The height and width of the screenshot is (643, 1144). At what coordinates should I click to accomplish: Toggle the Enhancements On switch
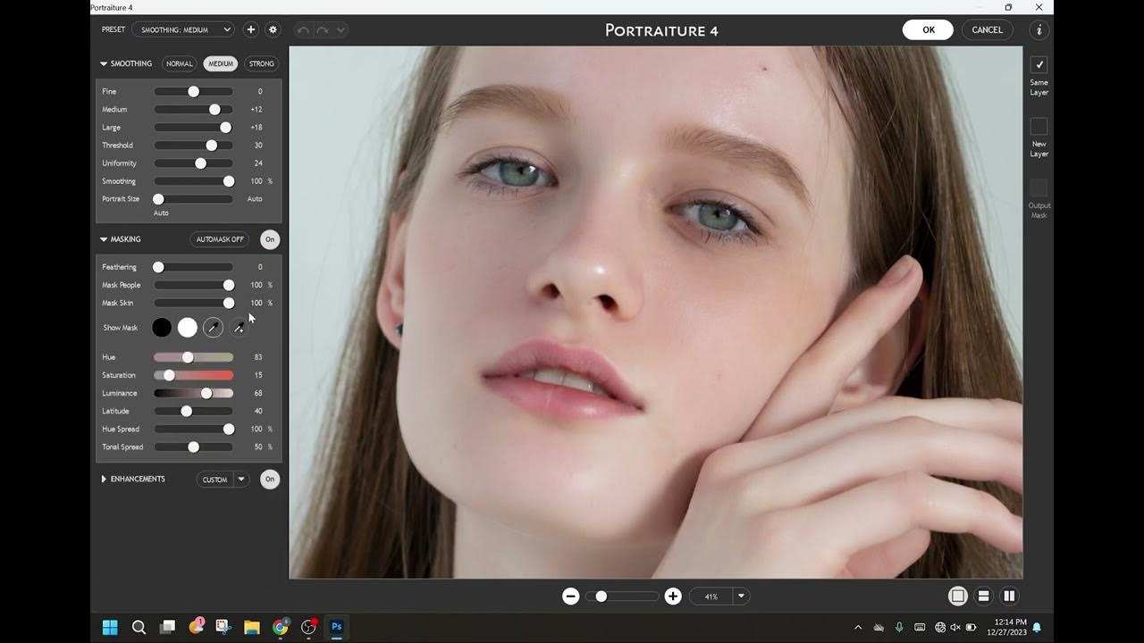269,480
